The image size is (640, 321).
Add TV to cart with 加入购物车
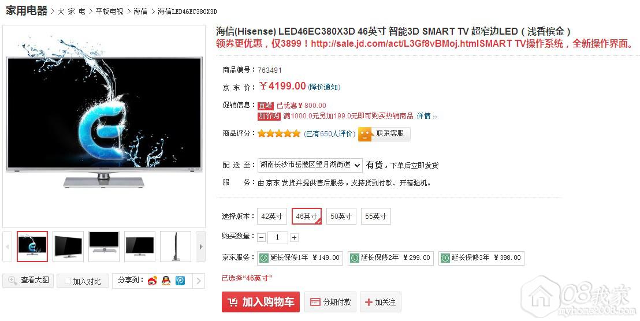click(261, 302)
